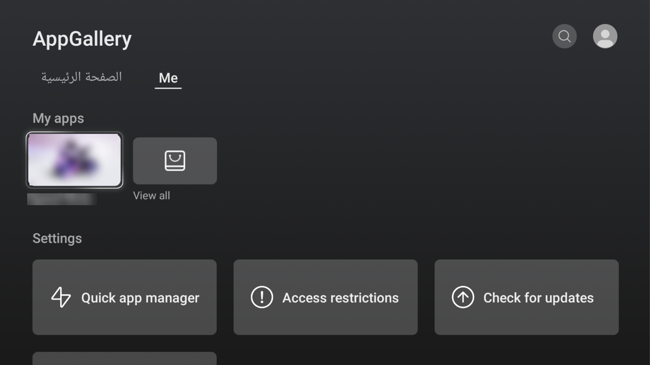Image resolution: width=650 pixels, height=365 pixels.
Task: Open Quick app manager
Action: 124,297
